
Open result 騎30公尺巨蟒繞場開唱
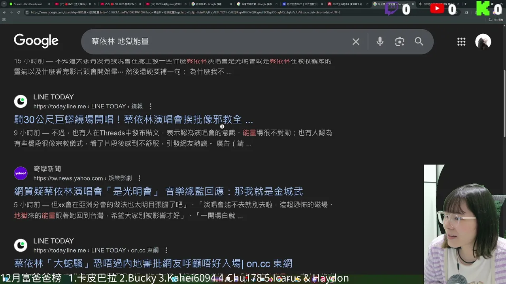(134, 120)
